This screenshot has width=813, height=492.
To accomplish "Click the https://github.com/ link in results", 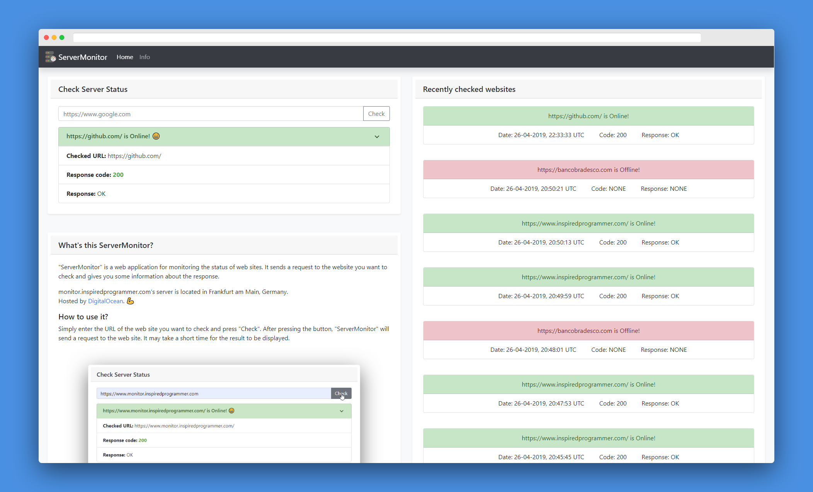I will click(134, 156).
